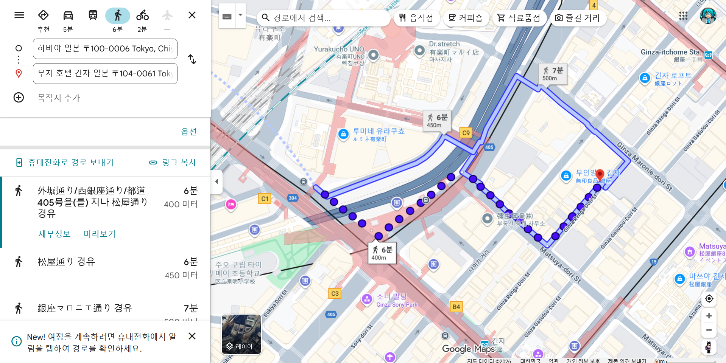The image size is (726, 363).
Task: Filter by 음식점 restaurants chip
Action: tap(416, 18)
